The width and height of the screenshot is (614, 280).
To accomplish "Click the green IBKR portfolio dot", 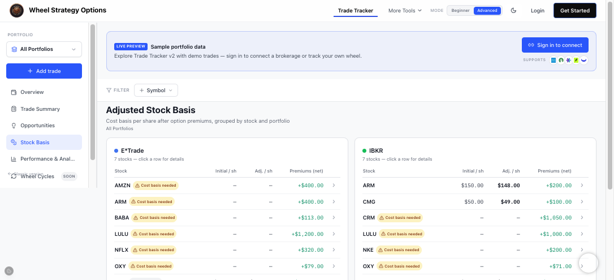I will tap(365, 150).
